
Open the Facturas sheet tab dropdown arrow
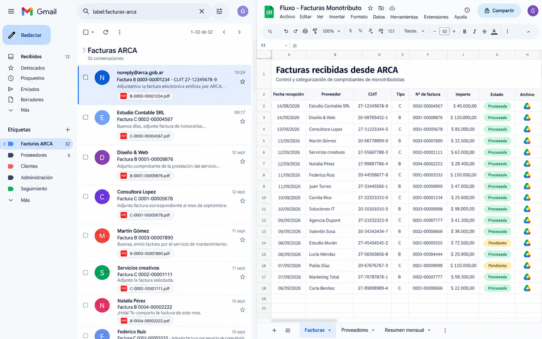click(330, 330)
